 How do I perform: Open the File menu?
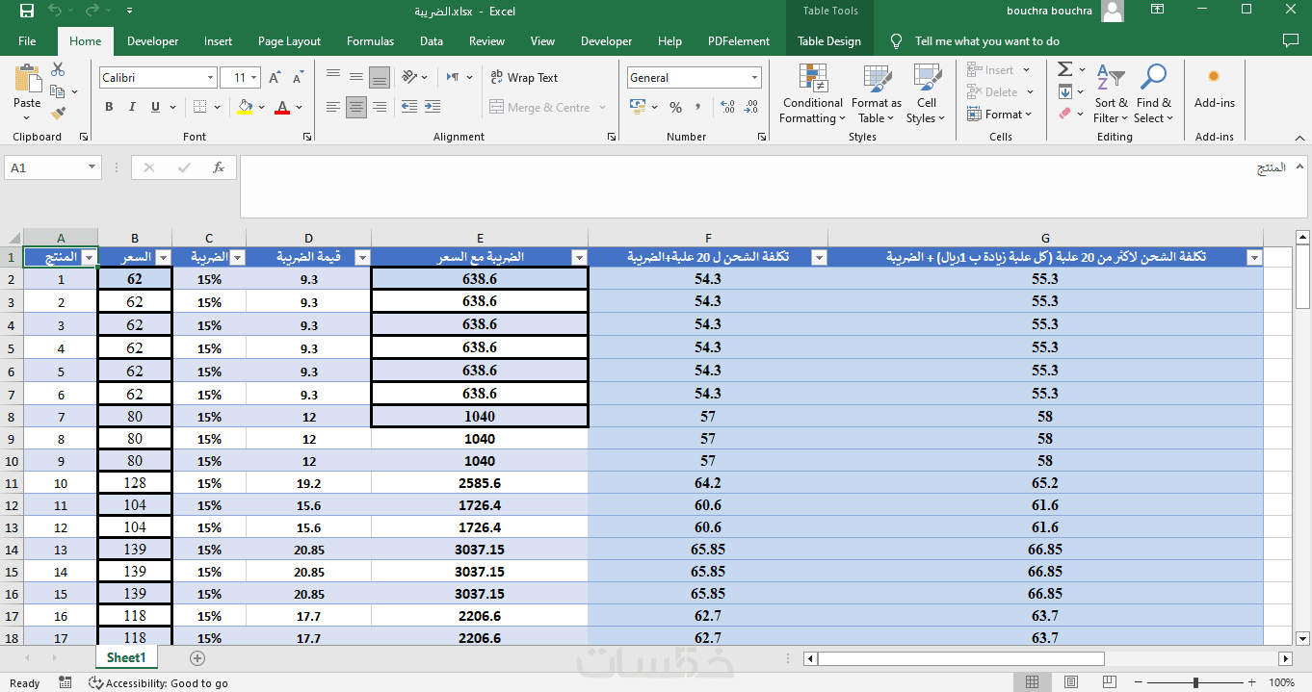(x=27, y=41)
